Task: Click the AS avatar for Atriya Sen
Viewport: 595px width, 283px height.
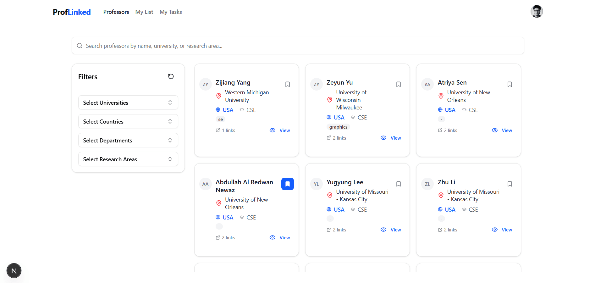Action: 427,84
